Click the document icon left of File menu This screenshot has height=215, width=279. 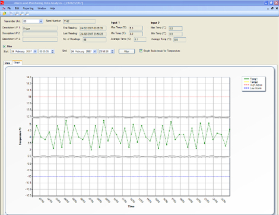point(4,8)
